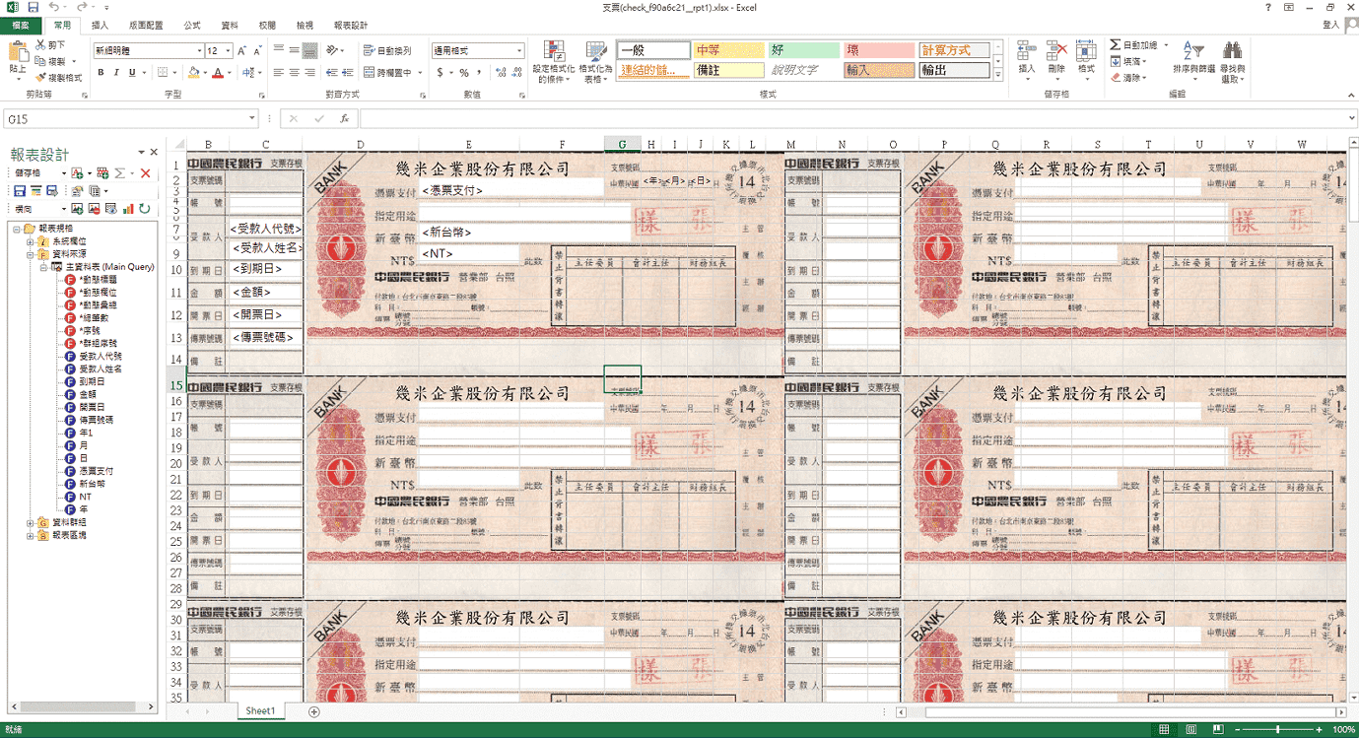The width and height of the screenshot is (1359, 738).
Task: Open 填滿 fill dropdown
Action: coord(1128,61)
